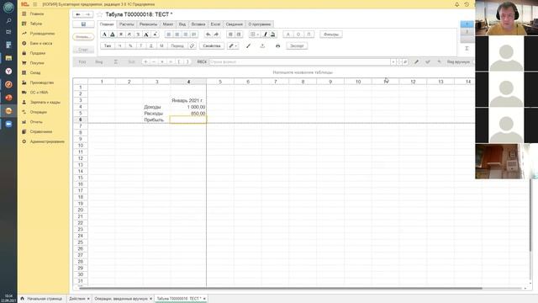Screen dimensions: 538x303
Task: Add Табула document to favorites with star
Action: (x=99, y=14)
